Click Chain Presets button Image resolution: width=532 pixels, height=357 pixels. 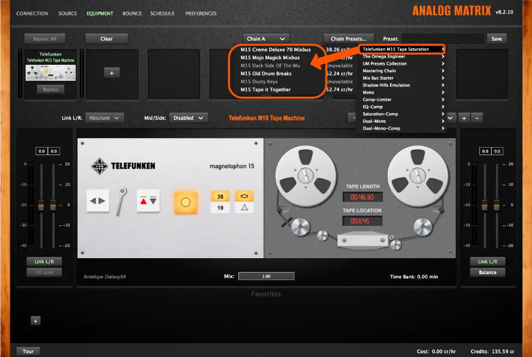348,39
